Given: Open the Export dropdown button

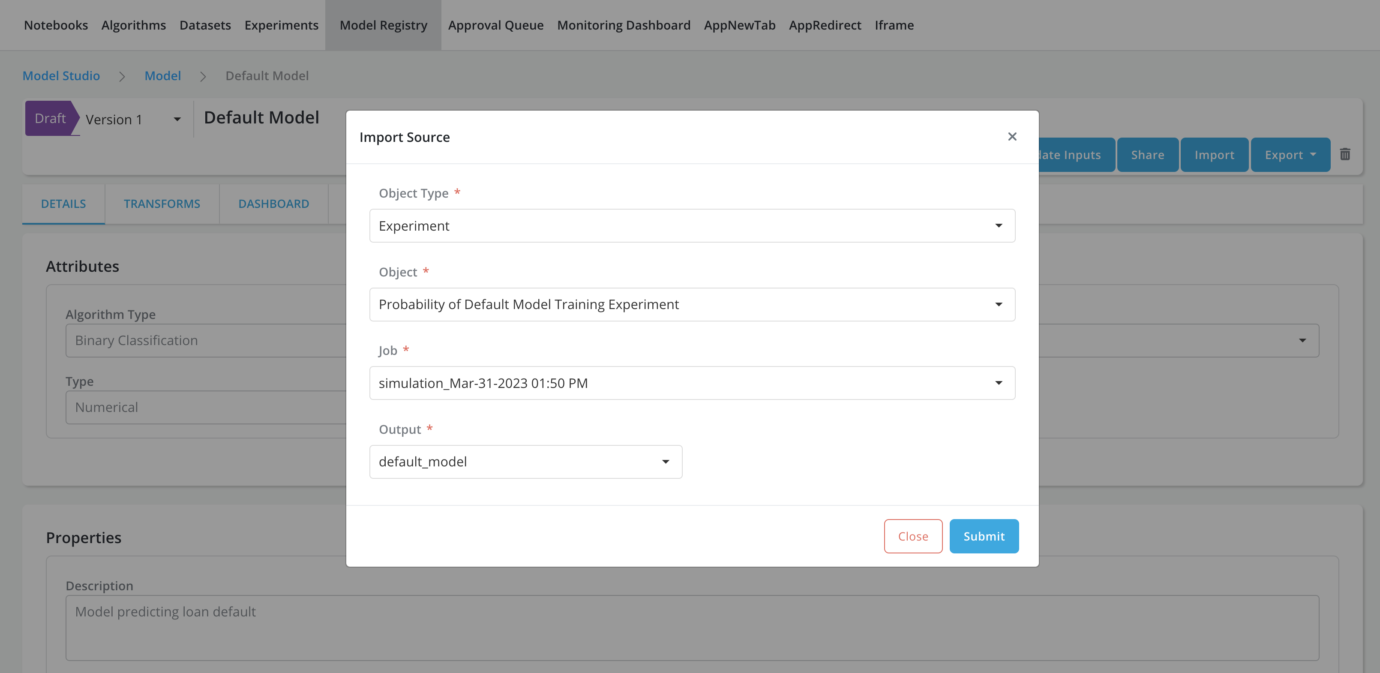Looking at the screenshot, I should [x=1290, y=155].
